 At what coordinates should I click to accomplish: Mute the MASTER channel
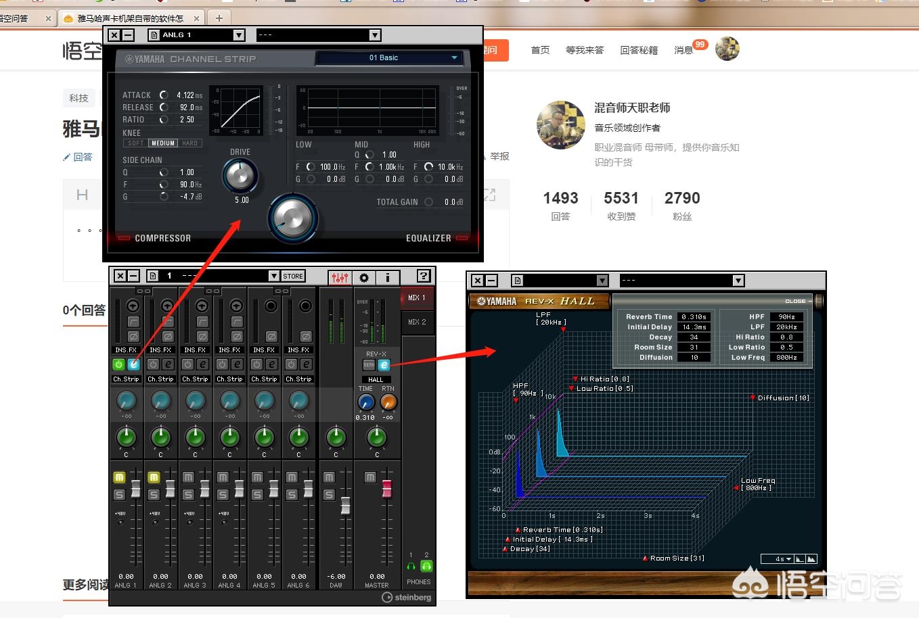pyautogui.click(x=370, y=477)
